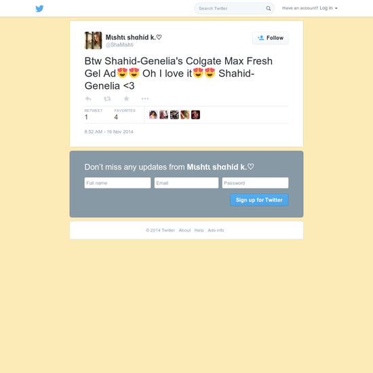Reply to the tweet using arrow icon
This screenshot has width=373, height=373.
click(88, 98)
